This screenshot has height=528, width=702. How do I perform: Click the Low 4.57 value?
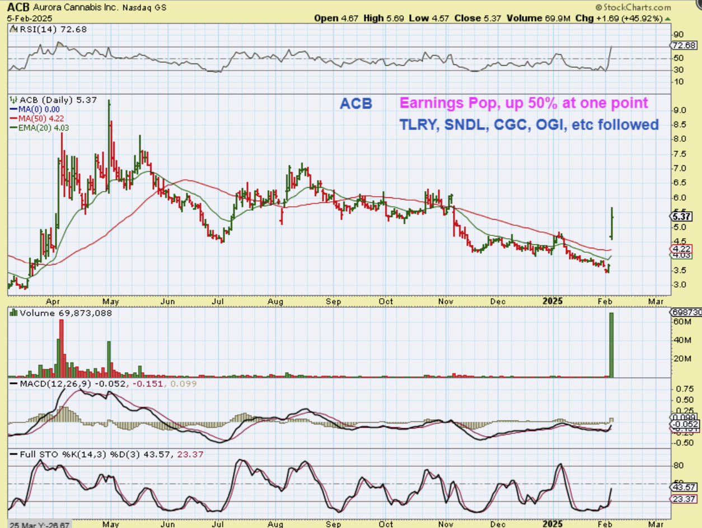coord(430,18)
